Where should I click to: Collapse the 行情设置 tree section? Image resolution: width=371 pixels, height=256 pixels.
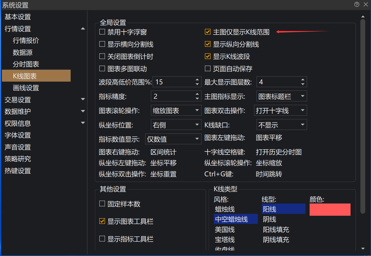pyautogui.click(x=83, y=29)
